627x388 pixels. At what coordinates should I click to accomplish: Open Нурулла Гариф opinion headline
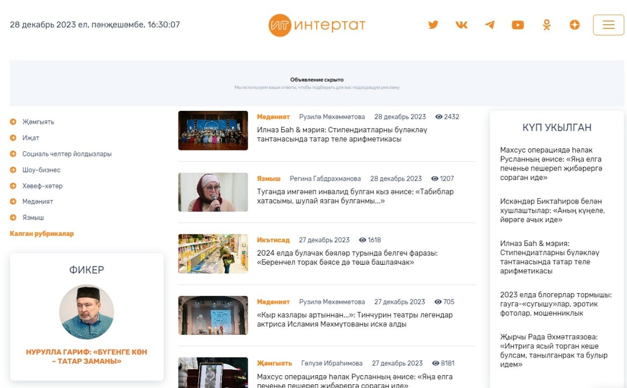[86, 356]
